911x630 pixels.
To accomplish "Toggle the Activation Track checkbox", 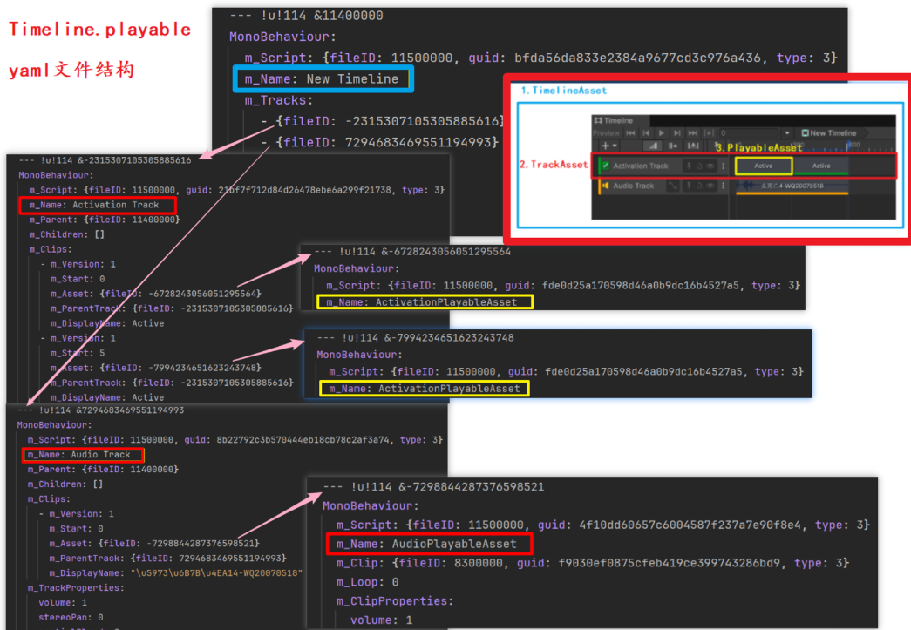I will [x=605, y=166].
